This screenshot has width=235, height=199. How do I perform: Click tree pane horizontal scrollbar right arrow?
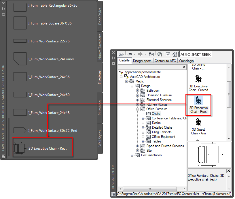184,189
